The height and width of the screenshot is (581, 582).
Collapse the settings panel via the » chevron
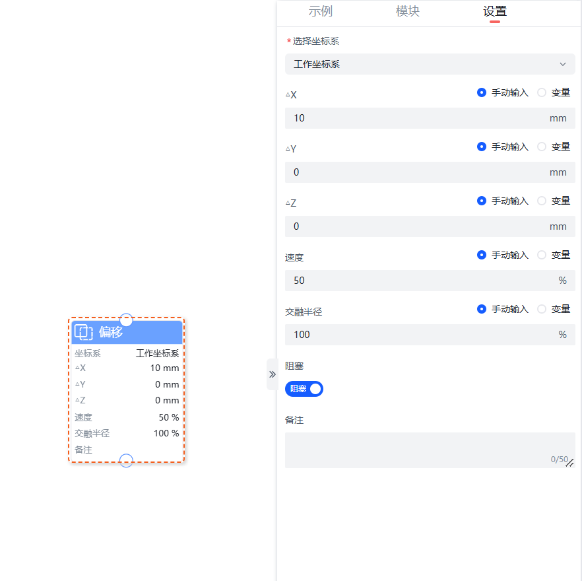(272, 374)
